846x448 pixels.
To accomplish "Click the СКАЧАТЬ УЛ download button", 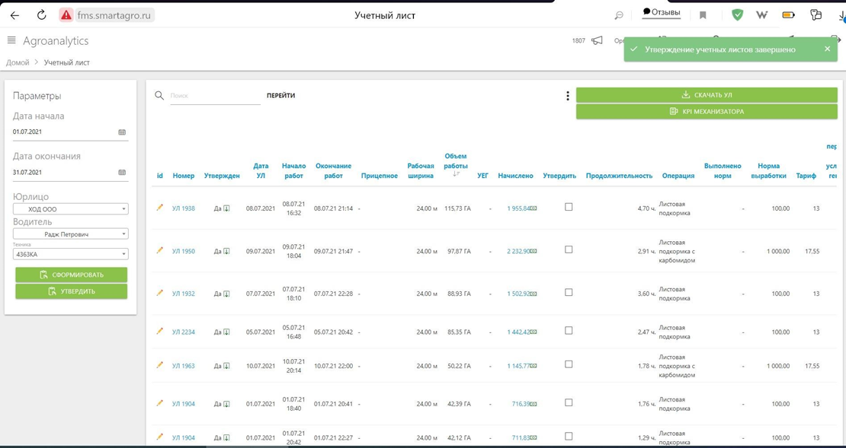I will point(707,95).
